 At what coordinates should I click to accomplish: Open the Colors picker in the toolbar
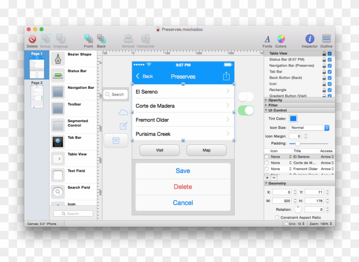point(281,39)
